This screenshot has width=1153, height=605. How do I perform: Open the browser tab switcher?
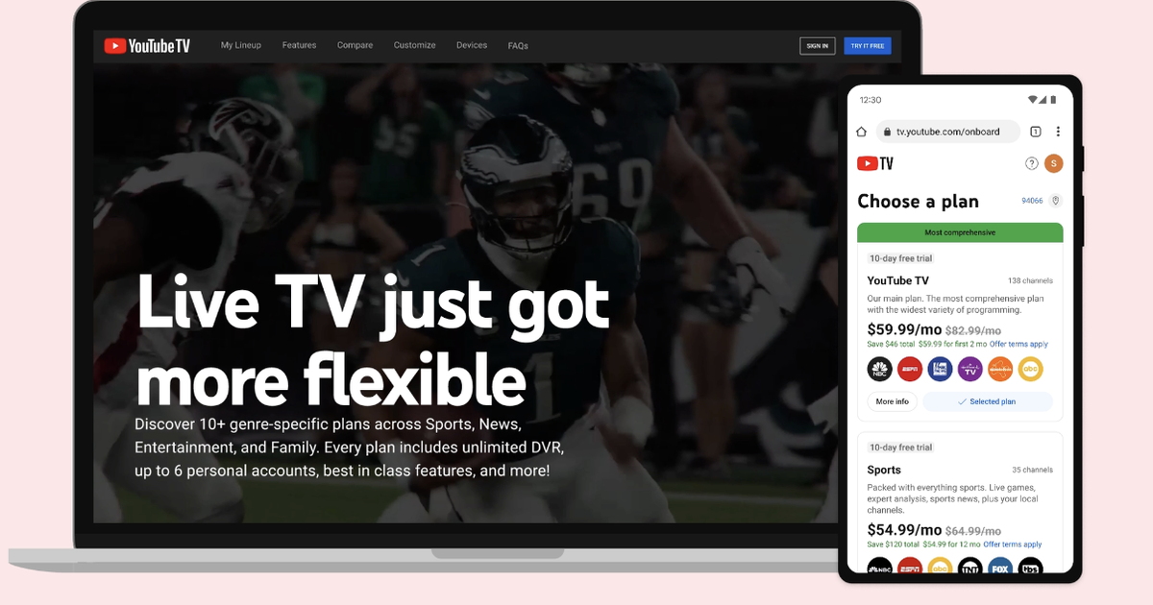click(1035, 131)
